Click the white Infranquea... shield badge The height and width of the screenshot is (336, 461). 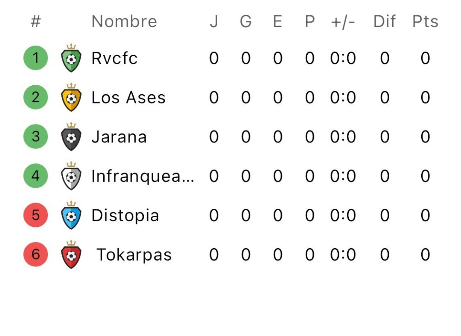71,176
